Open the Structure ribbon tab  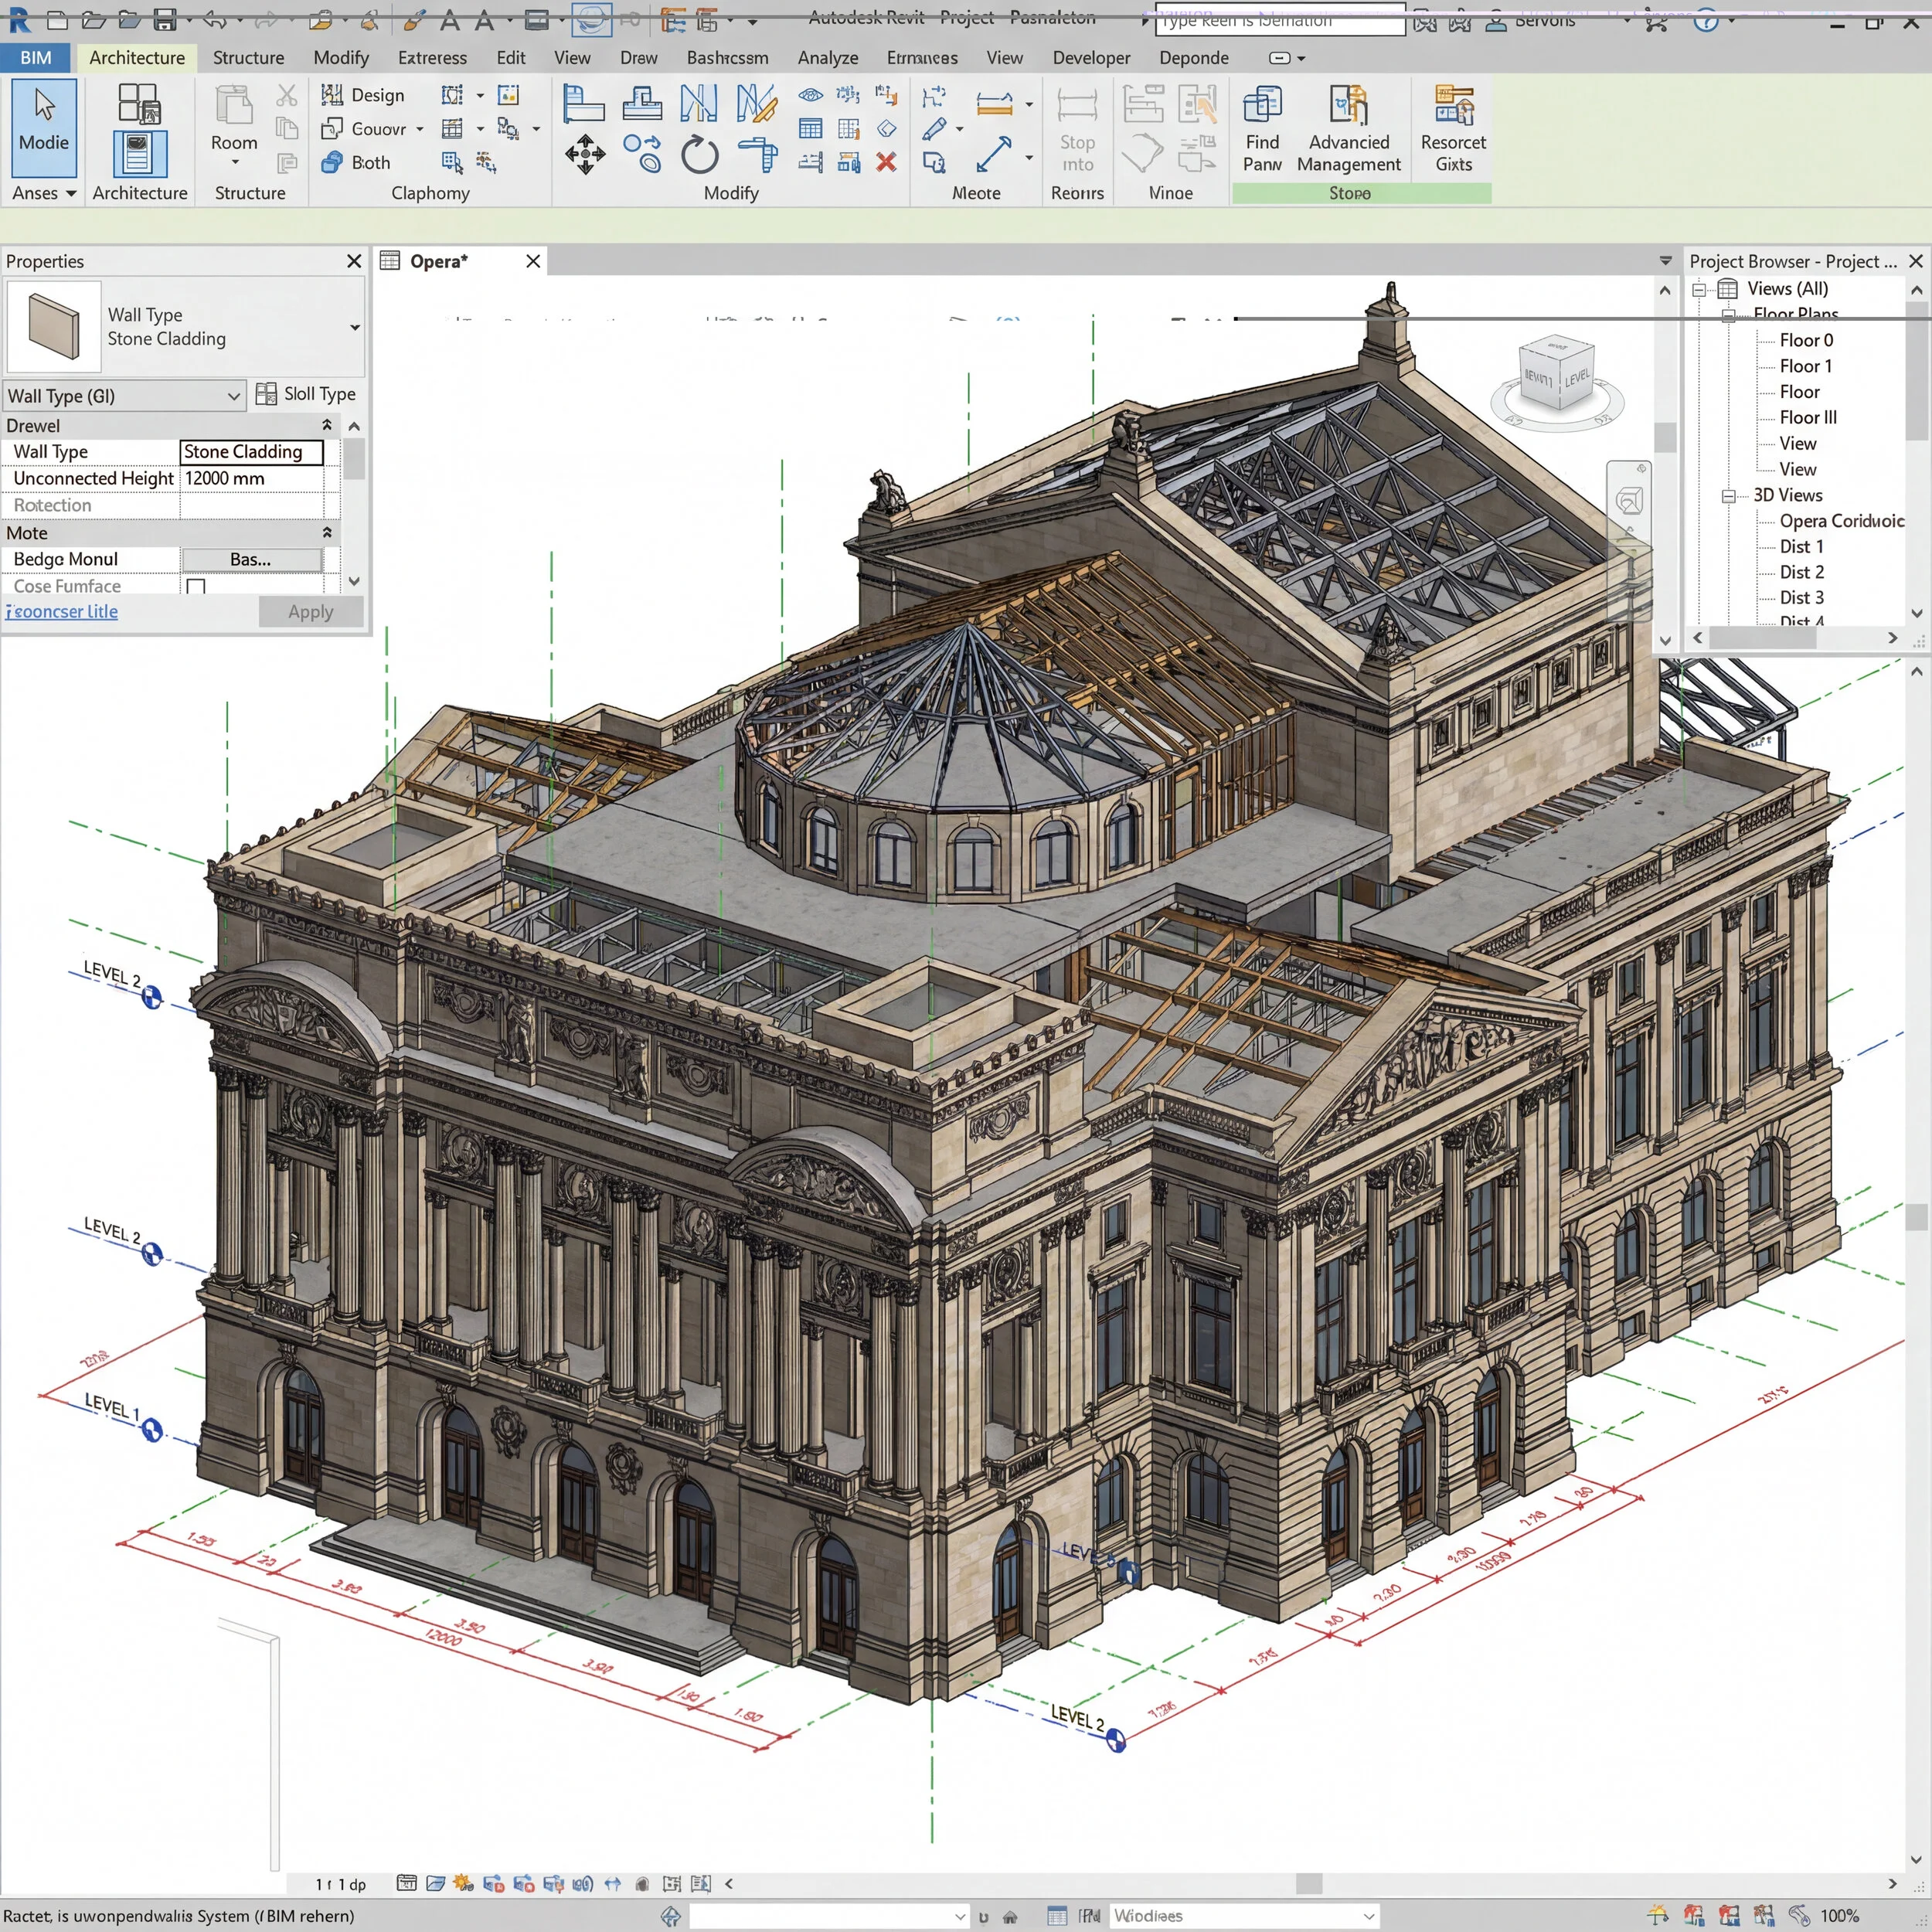pyautogui.click(x=248, y=58)
